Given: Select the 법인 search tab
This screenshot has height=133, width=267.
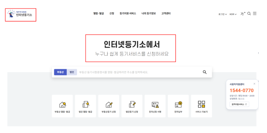Looking at the screenshot, I should [72, 72].
